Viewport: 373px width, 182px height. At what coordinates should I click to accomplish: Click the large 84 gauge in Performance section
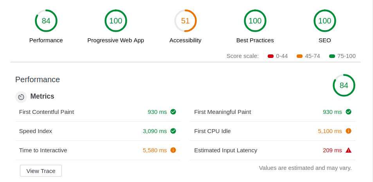point(344,85)
